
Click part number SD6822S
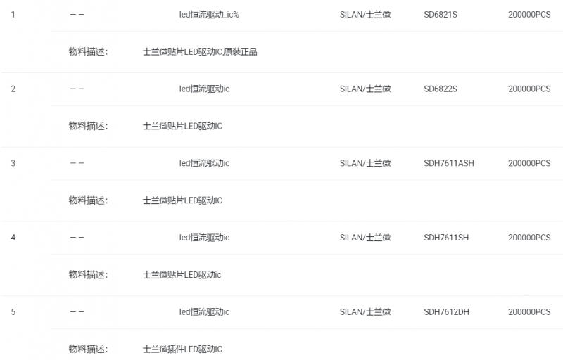point(441,89)
